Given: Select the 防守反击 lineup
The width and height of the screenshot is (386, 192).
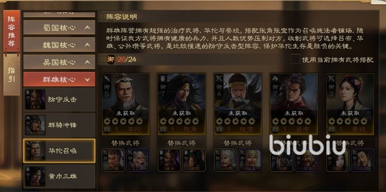Looking at the screenshot, I should (x=59, y=100).
